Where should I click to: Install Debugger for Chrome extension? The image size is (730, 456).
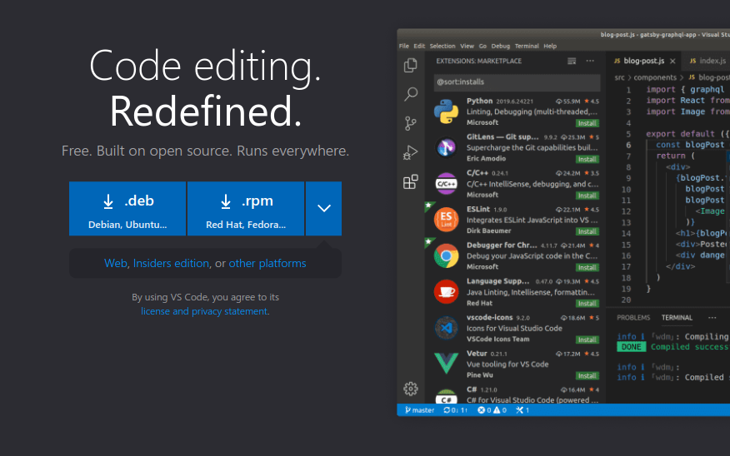point(587,268)
